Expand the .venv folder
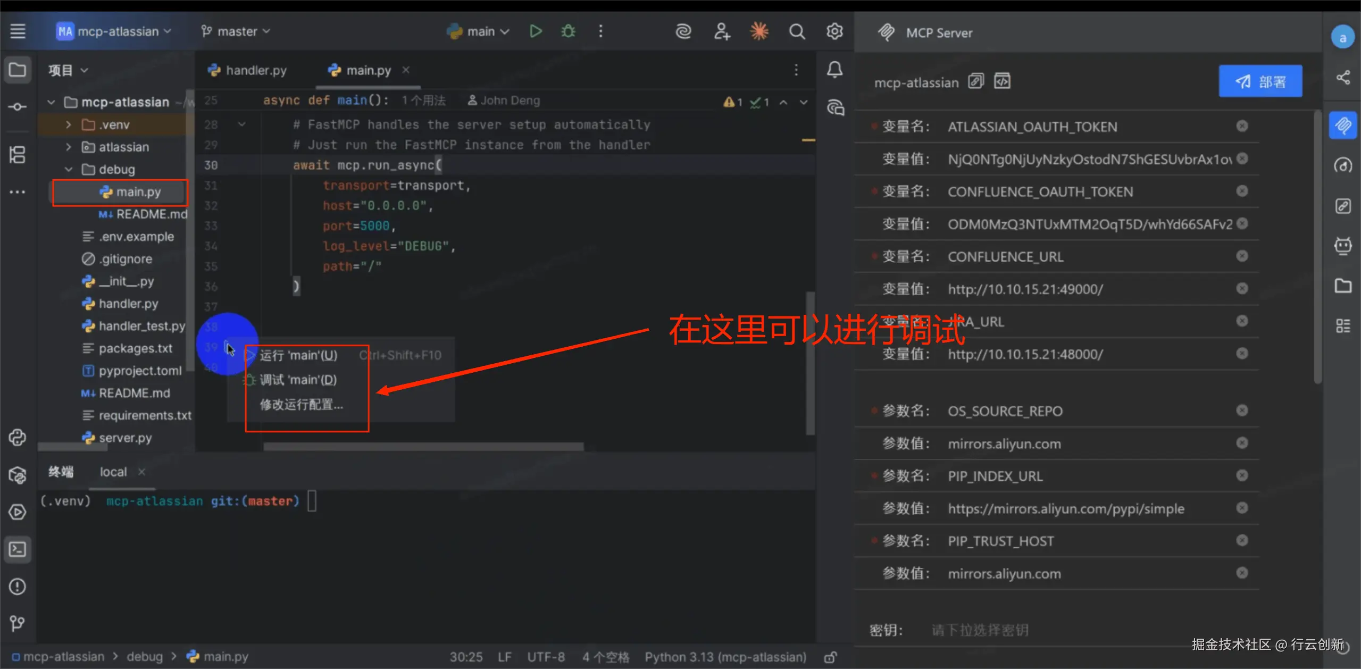Screen dimensions: 1361x669 tap(69, 125)
